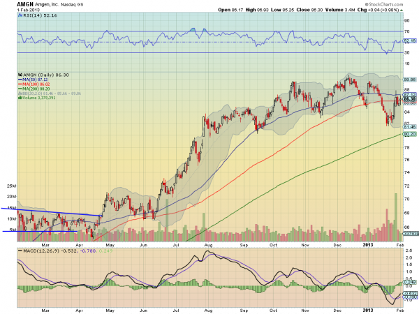
Task: Click the candlestick icon beside AMGN (Daily)
Action: pos(20,75)
